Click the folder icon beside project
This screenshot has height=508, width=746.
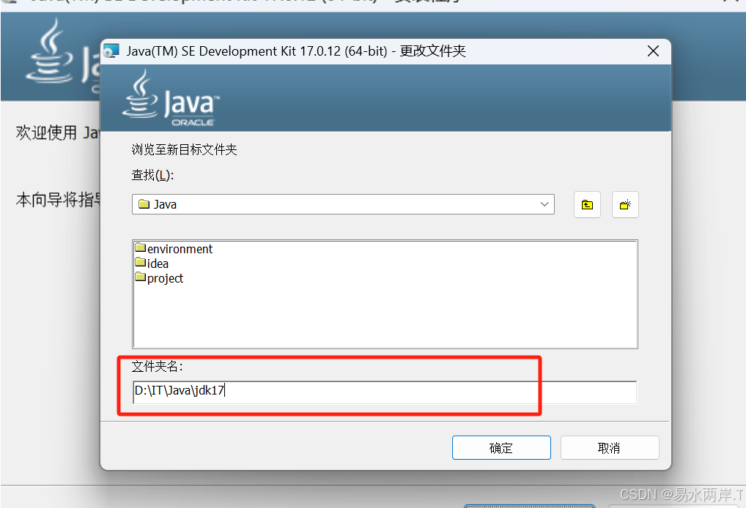(141, 277)
